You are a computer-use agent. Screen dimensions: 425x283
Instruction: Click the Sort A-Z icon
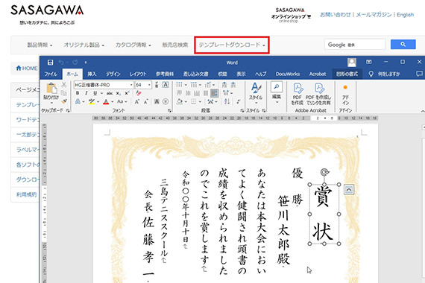click(x=227, y=101)
